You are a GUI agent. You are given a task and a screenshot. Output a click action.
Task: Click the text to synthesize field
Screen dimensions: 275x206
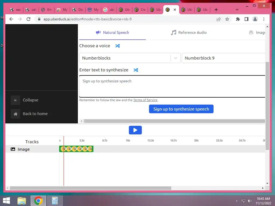[x=172, y=86]
